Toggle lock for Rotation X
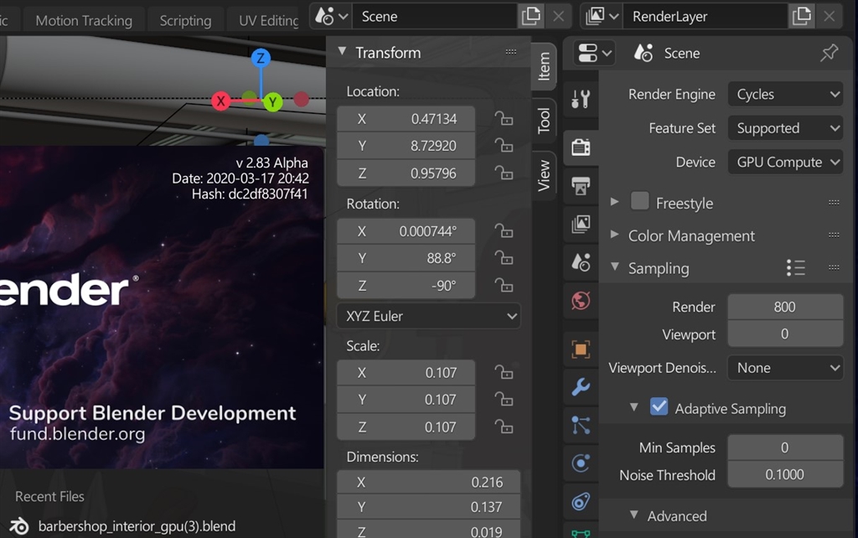858x538 pixels. [504, 230]
